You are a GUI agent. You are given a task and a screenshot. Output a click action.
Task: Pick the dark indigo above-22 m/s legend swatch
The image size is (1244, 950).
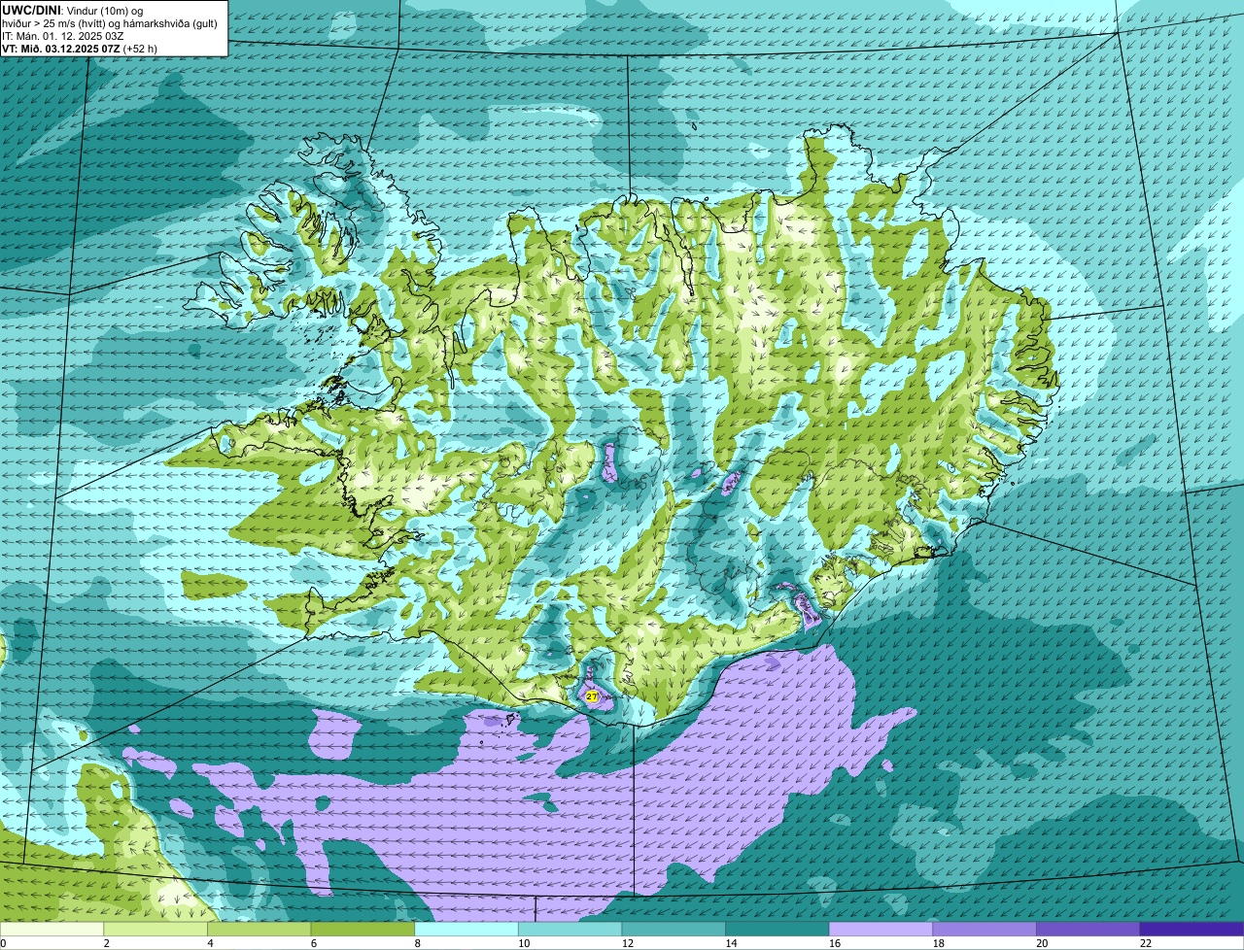click(x=1192, y=929)
